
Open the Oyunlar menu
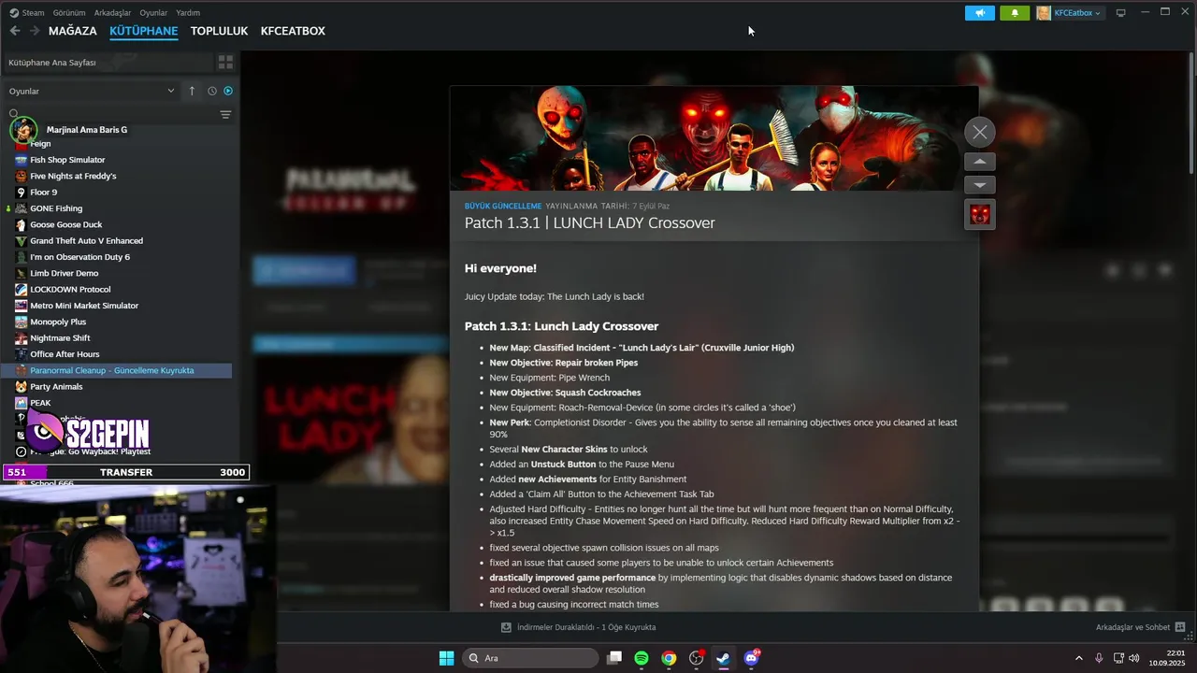tap(153, 13)
